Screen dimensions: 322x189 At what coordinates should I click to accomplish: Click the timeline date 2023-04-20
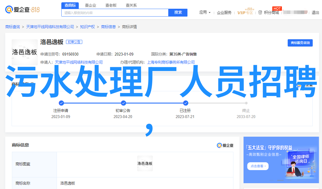[x=123, y=117]
